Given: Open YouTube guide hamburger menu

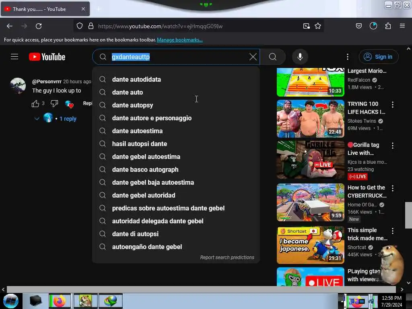Looking at the screenshot, I should pyautogui.click(x=14, y=57).
